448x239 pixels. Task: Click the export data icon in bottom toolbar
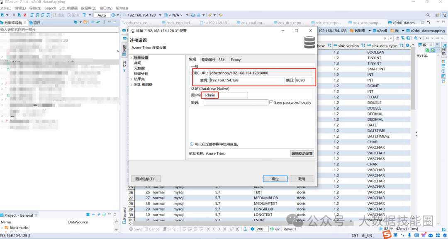(x=246, y=229)
